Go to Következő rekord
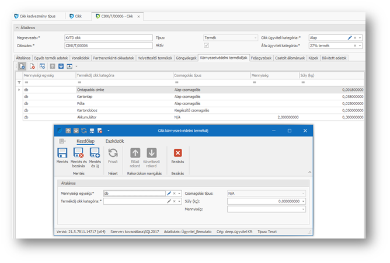This screenshot has height=263, width=390. pos(151,153)
